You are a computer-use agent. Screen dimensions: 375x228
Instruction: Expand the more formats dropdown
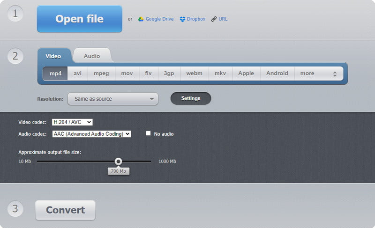pos(319,74)
